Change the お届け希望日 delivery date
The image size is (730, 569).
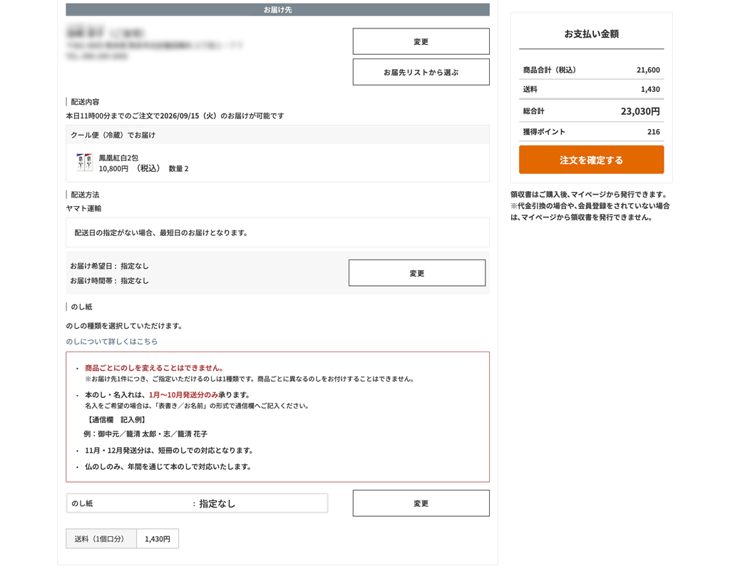(416, 273)
